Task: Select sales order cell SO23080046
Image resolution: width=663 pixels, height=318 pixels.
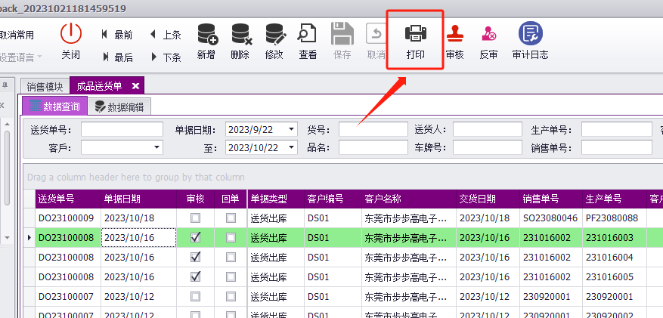Action: coord(551,218)
